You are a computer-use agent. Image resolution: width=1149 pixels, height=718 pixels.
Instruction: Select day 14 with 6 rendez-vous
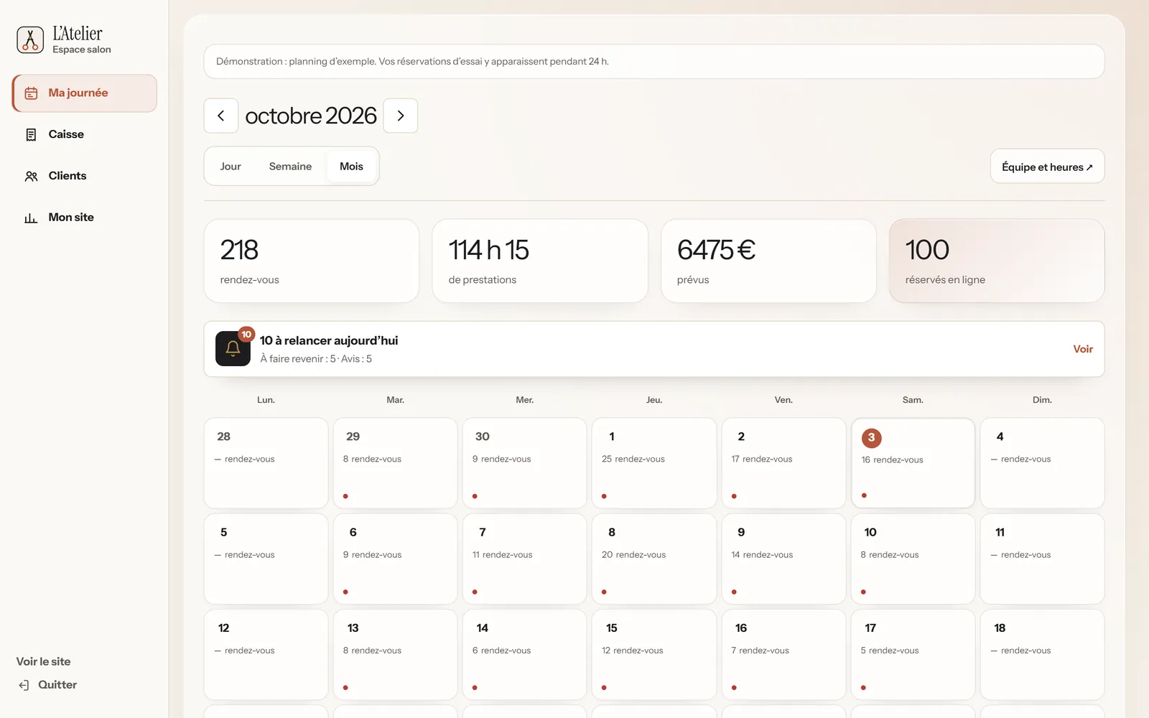[524, 654]
